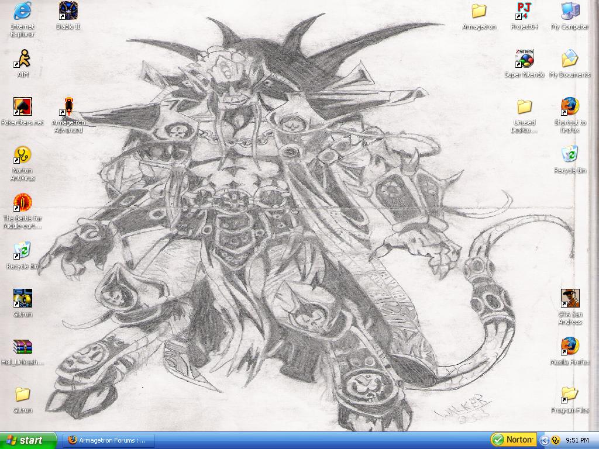The width and height of the screenshot is (599, 449).
Task: Open the Windows start menu
Action: click(28, 440)
